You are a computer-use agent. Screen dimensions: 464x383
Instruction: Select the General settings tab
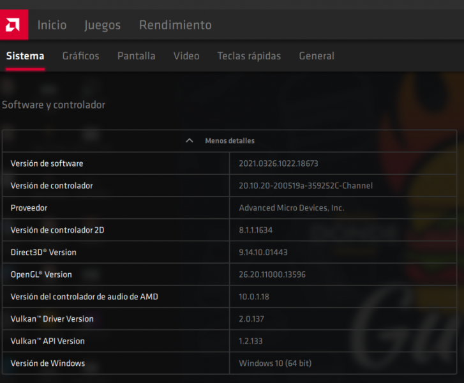tap(317, 56)
